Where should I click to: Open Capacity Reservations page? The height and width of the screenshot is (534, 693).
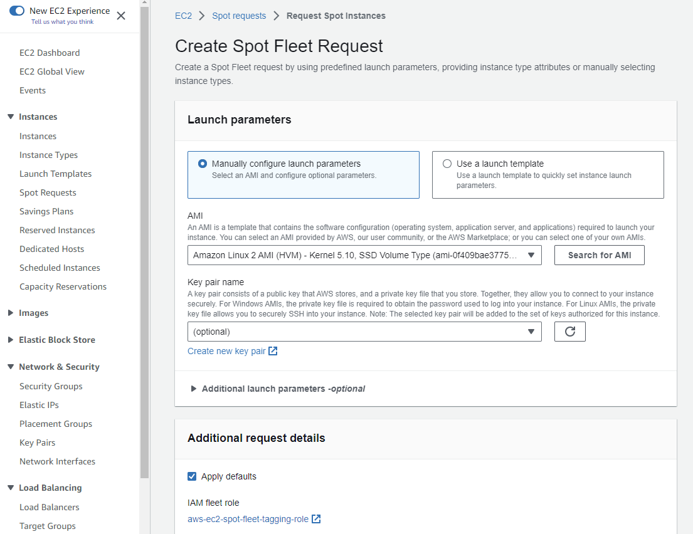(63, 286)
